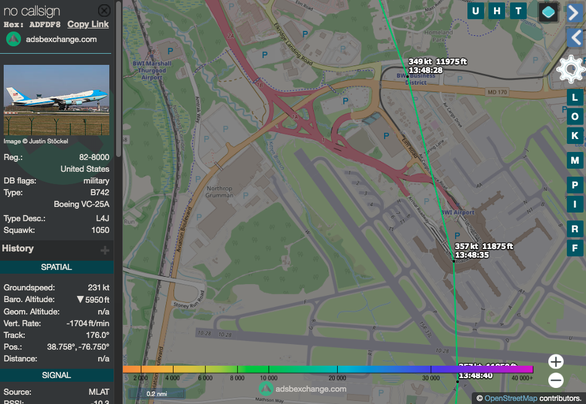Toggle the F map button
The width and height of the screenshot is (586, 404).
coord(575,248)
